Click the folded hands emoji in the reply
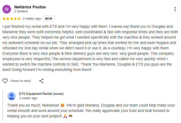Viewport: 181px width, 123px height. click(x=65, y=116)
